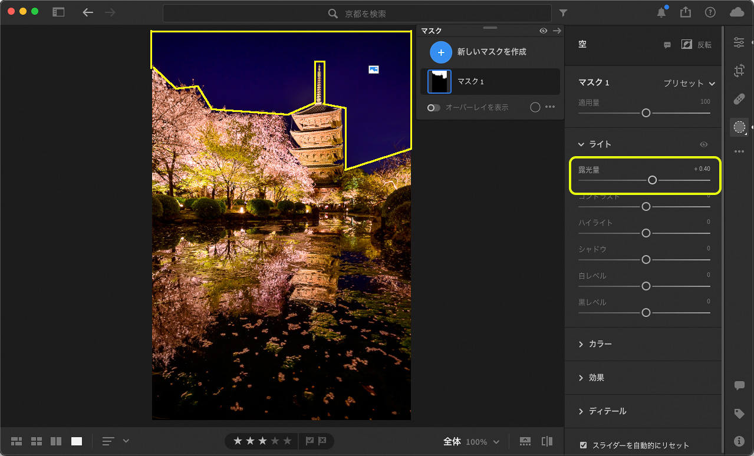Switch to compare view
The height and width of the screenshot is (456, 754).
tap(57, 441)
